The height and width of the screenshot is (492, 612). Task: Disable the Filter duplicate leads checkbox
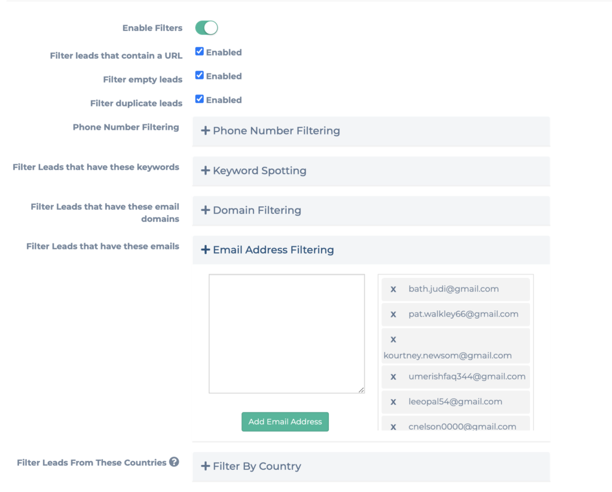coord(200,100)
